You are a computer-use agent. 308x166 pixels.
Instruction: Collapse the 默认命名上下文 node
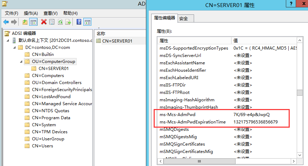(8, 41)
